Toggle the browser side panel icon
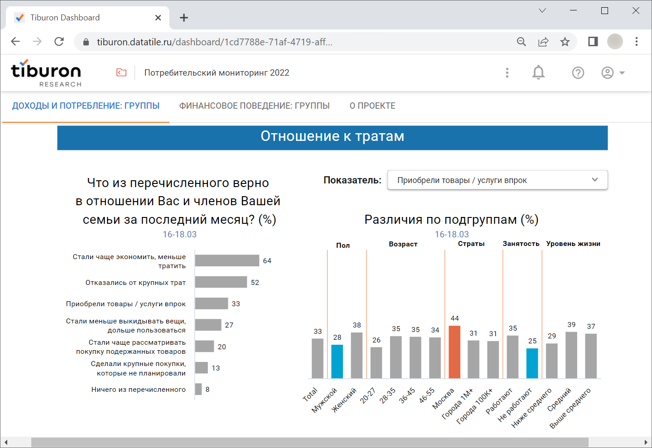This screenshot has height=448, width=652. 593,42
